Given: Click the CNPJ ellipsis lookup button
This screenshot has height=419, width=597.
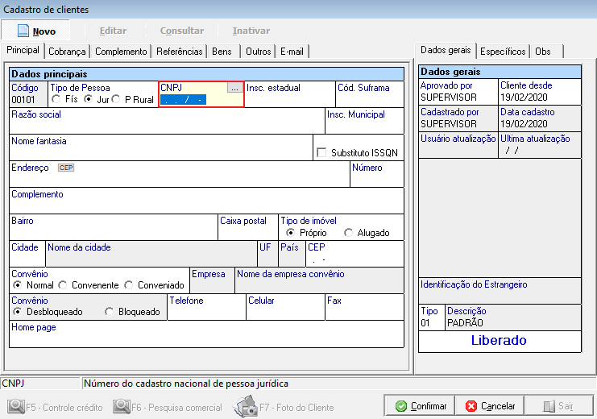Looking at the screenshot, I should pyautogui.click(x=234, y=88).
